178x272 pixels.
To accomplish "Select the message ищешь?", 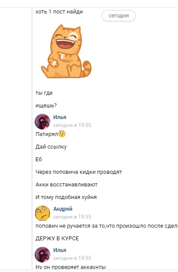I will [x=46, y=106].
